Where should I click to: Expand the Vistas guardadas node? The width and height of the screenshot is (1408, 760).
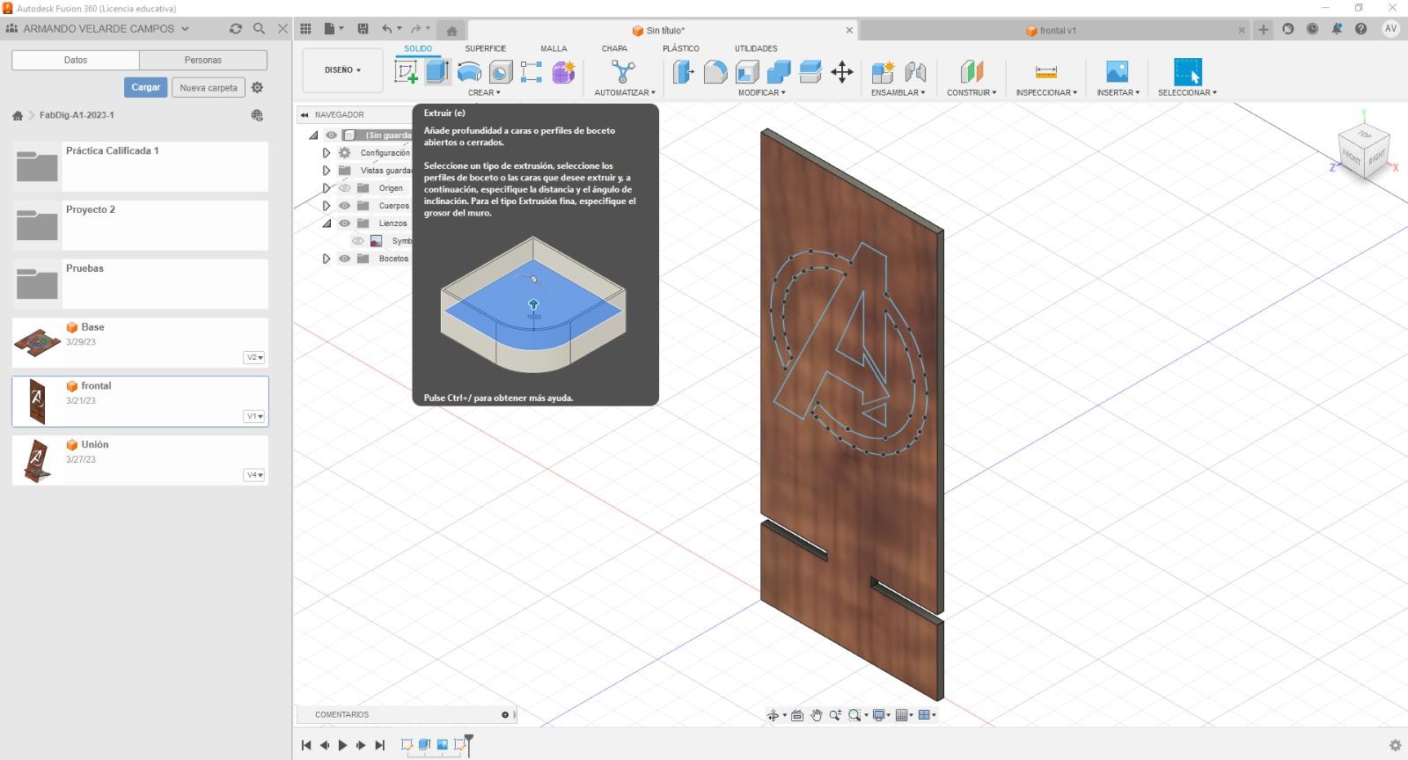[x=326, y=171]
